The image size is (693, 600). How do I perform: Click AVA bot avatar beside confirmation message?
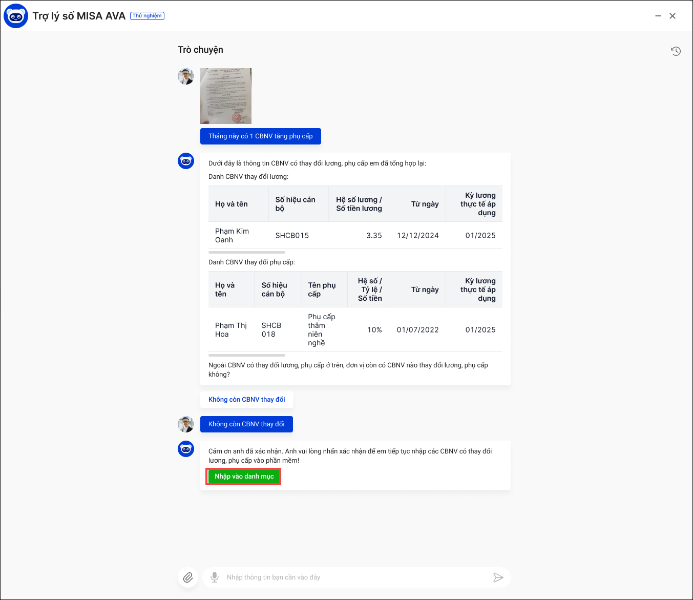coord(186,449)
